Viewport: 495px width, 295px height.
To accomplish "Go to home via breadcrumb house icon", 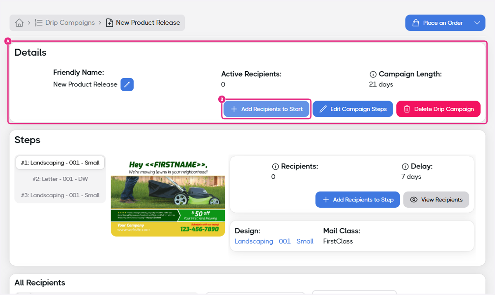I will point(19,23).
